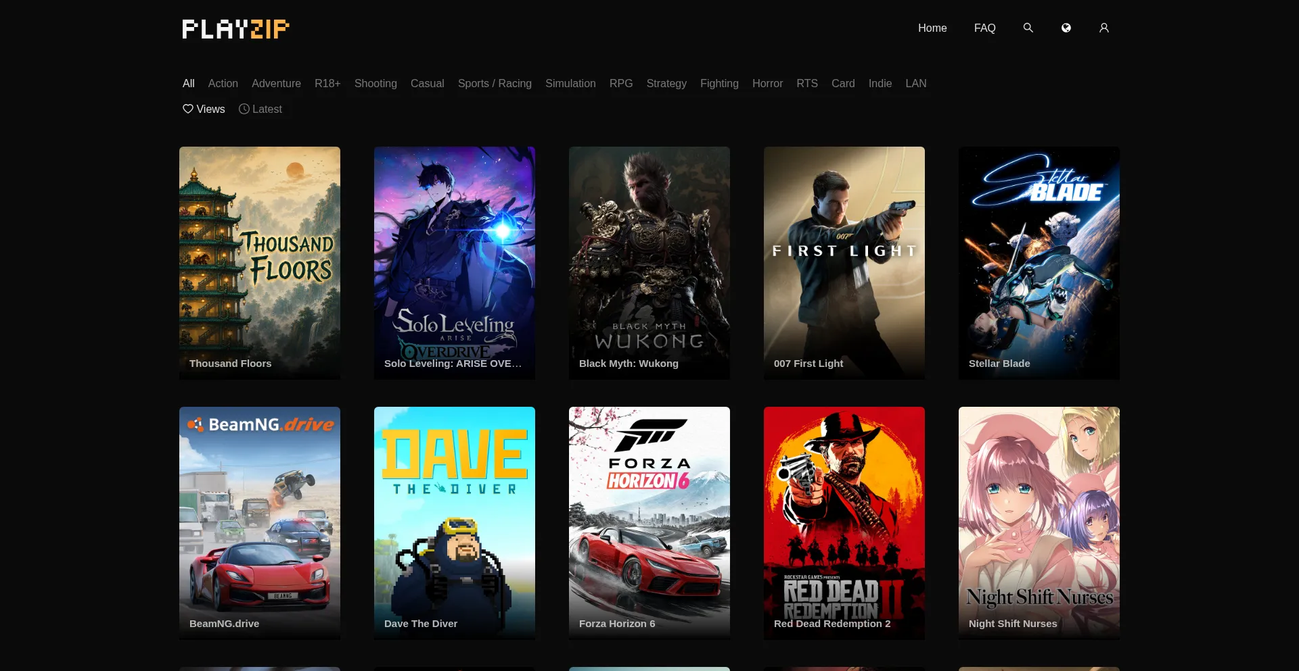Sort games by Latest

coord(260,109)
